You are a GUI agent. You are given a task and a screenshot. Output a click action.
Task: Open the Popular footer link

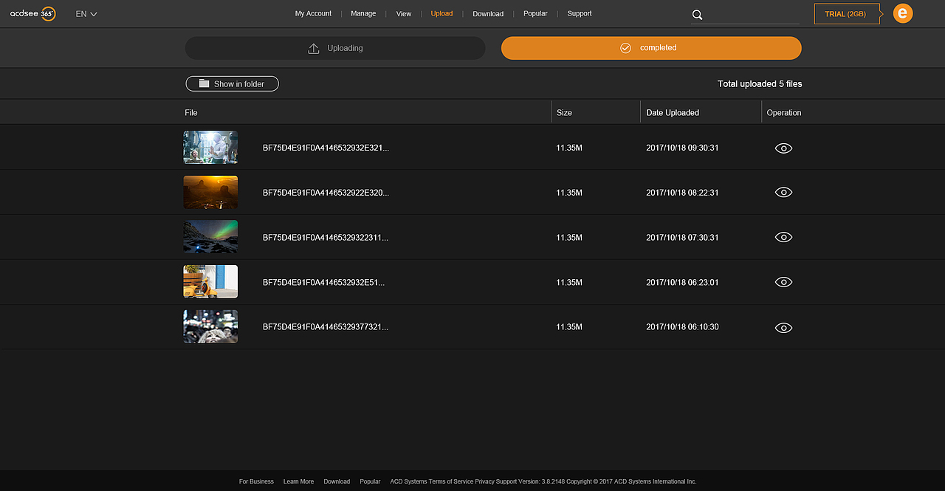click(x=370, y=481)
